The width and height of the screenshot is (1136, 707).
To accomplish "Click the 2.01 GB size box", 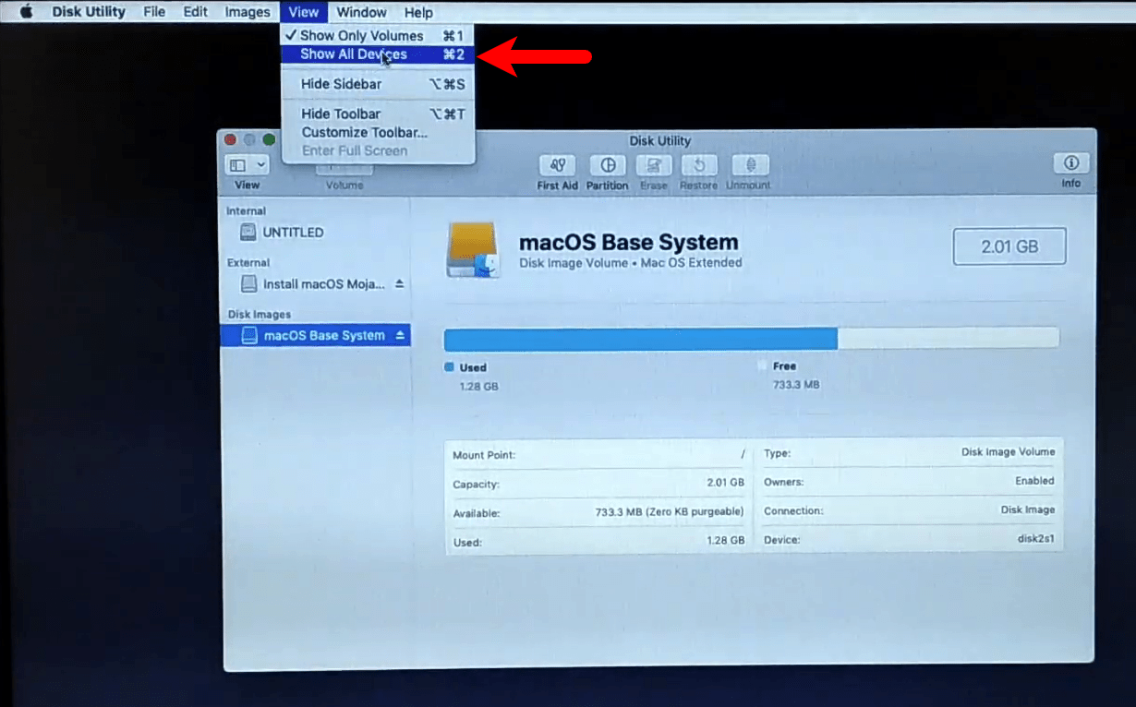I will coord(1009,246).
